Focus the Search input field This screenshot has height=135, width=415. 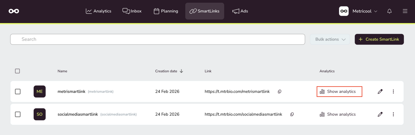click(157, 39)
